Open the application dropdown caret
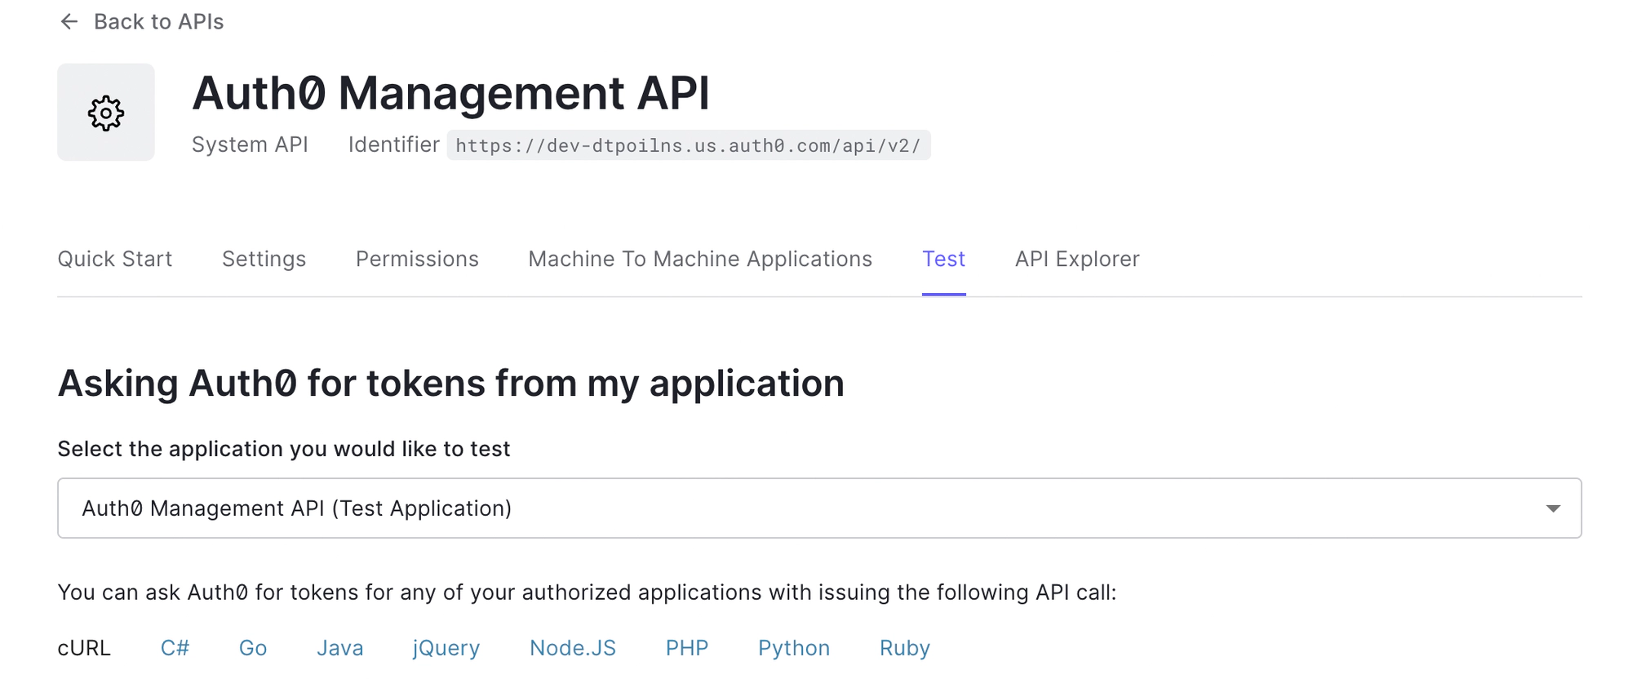Image resolution: width=1632 pixels, height=679 pixels. 1552,508
